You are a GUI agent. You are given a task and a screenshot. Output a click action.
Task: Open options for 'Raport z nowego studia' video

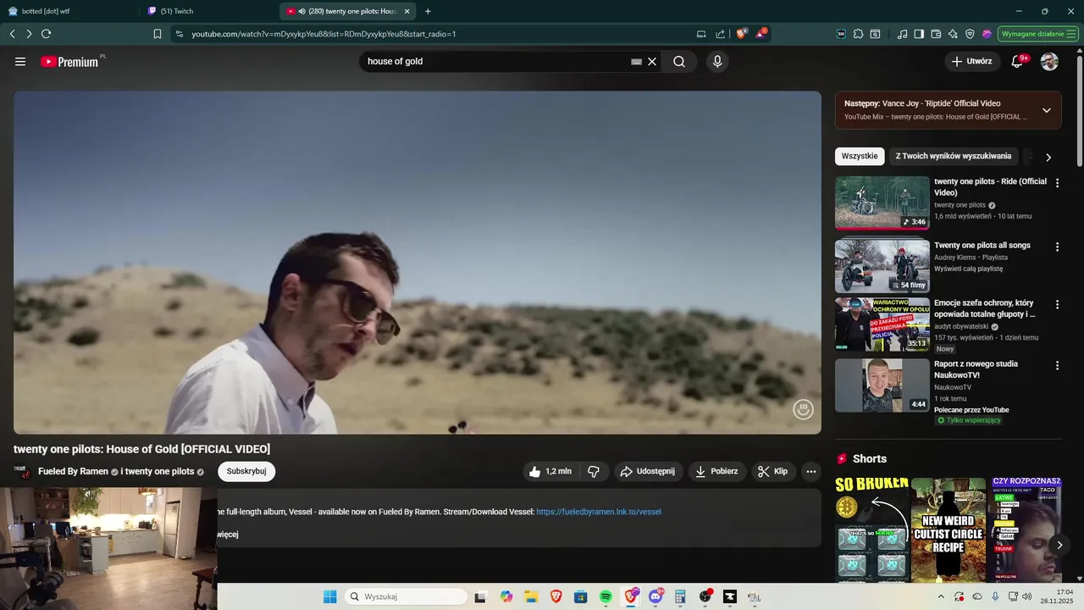click(x=1057, y=365)
